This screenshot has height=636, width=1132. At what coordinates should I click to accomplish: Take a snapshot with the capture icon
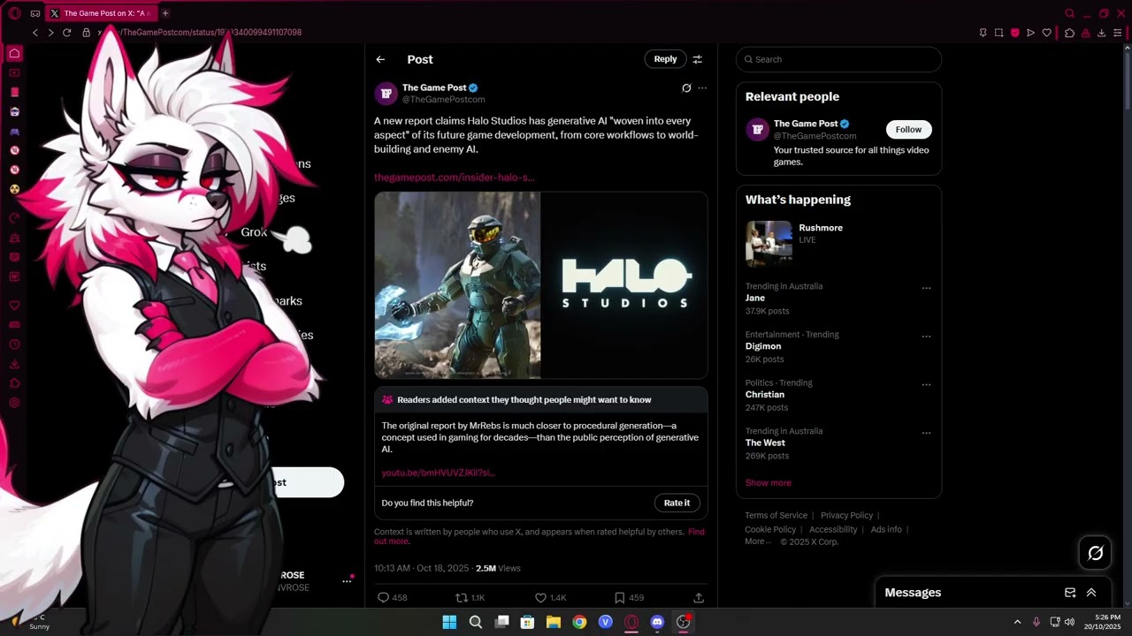pyautogui.click(x=998, y=33)
